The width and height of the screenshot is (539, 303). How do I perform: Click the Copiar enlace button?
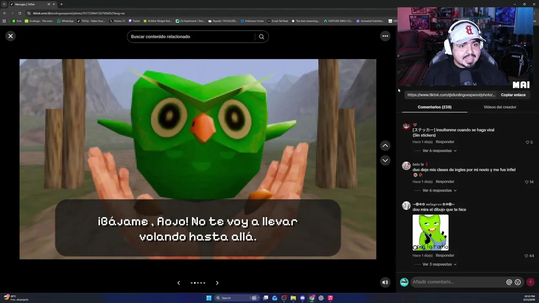pyautogui.click(x=513, y=95)
